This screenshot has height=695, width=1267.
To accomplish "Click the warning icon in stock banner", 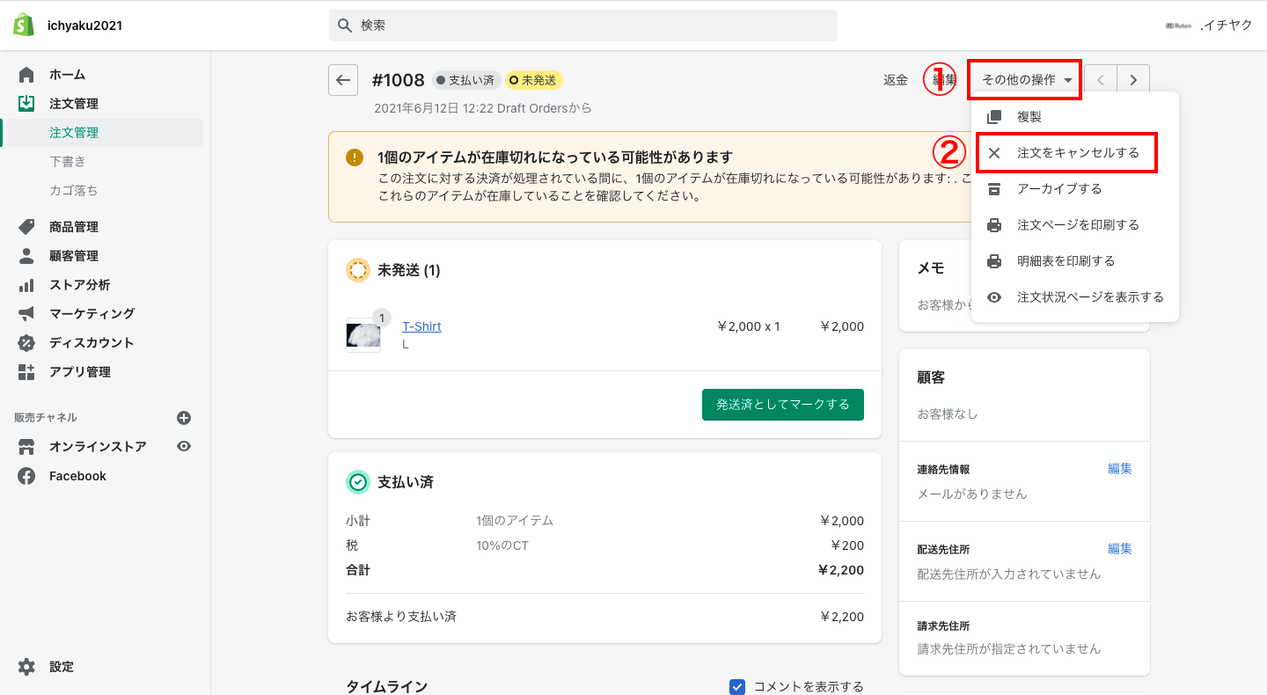I will (x=355, y=157).
